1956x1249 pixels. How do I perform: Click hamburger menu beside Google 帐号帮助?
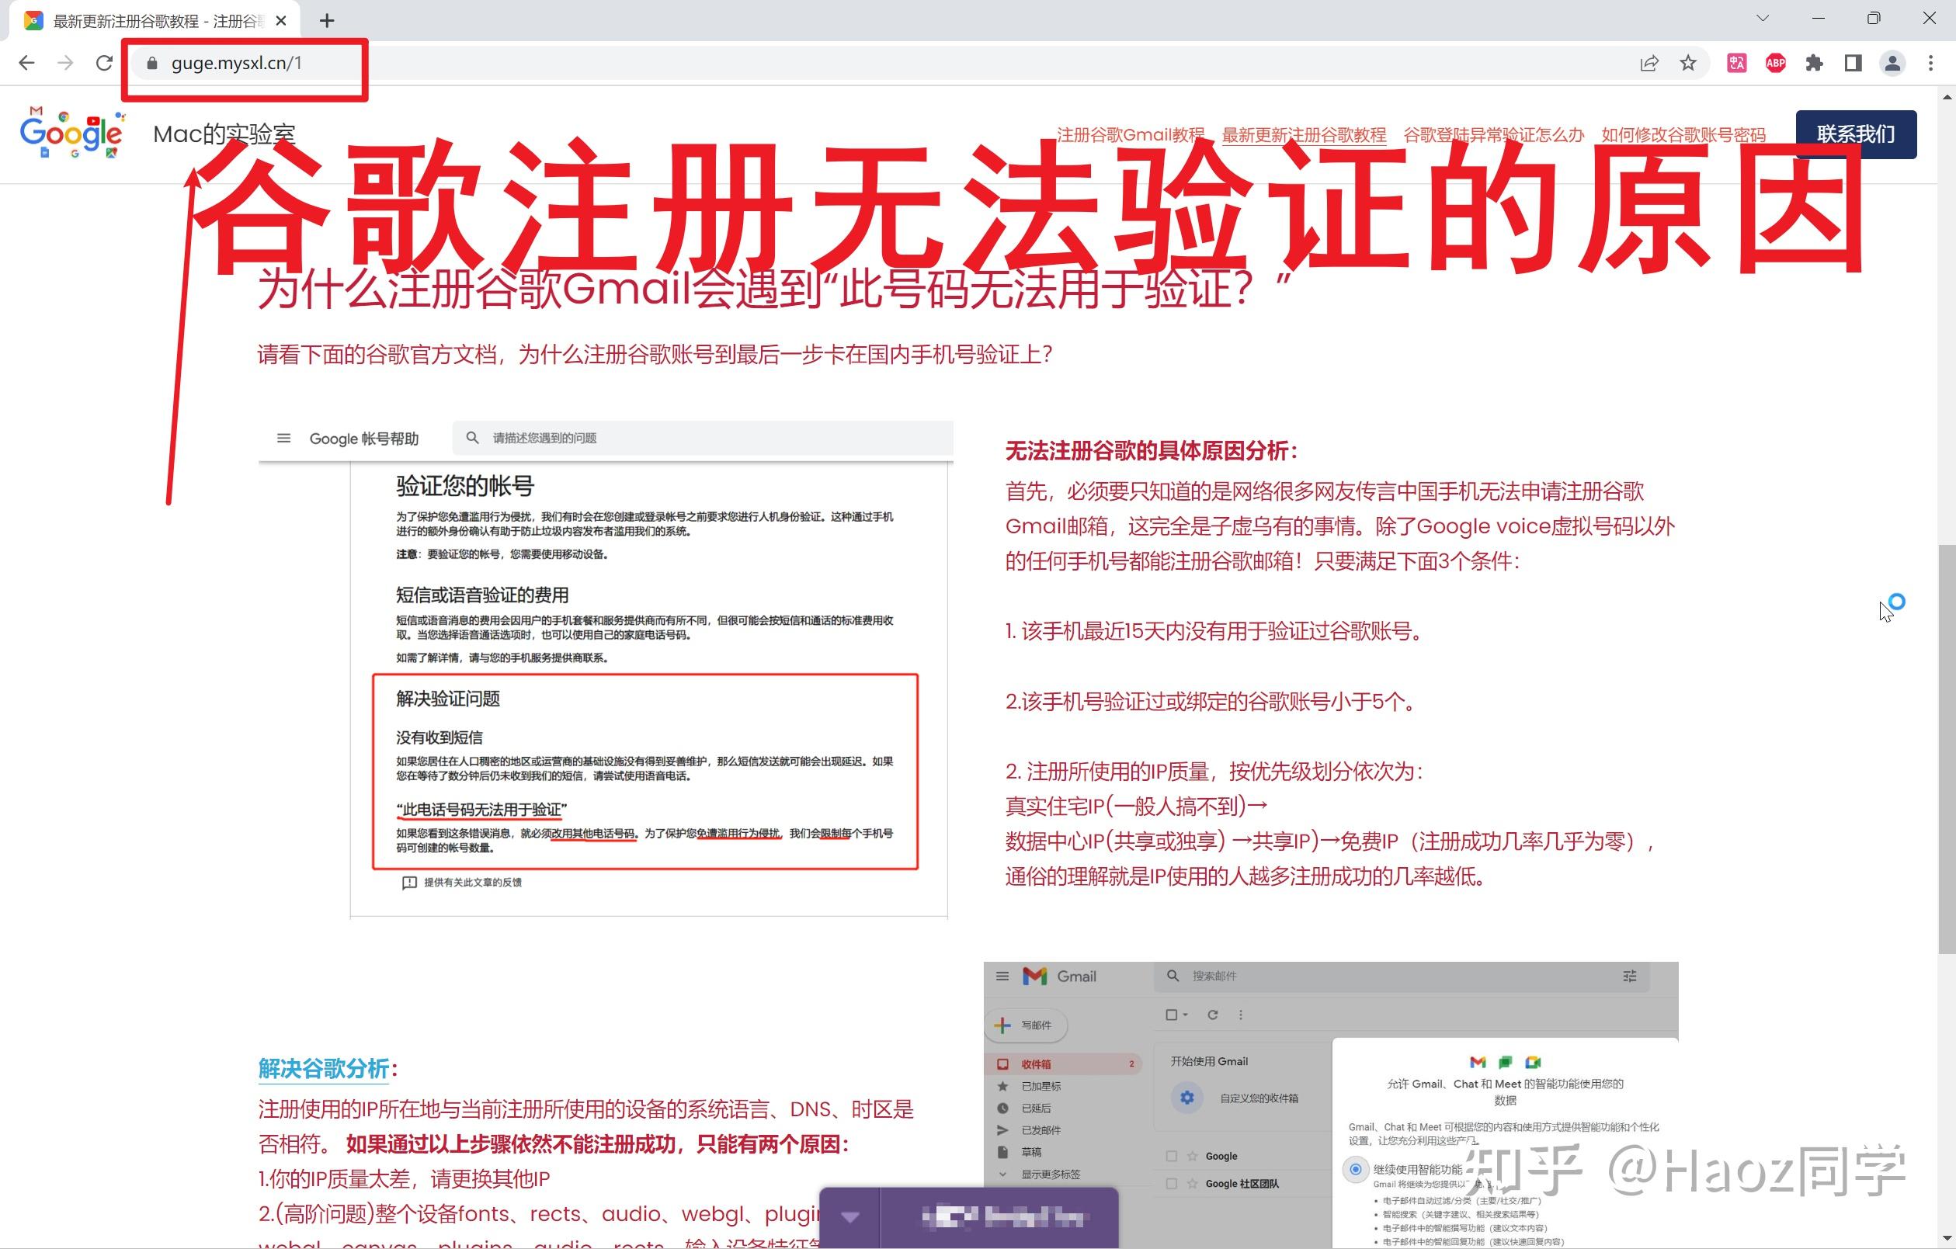point(283,439)
